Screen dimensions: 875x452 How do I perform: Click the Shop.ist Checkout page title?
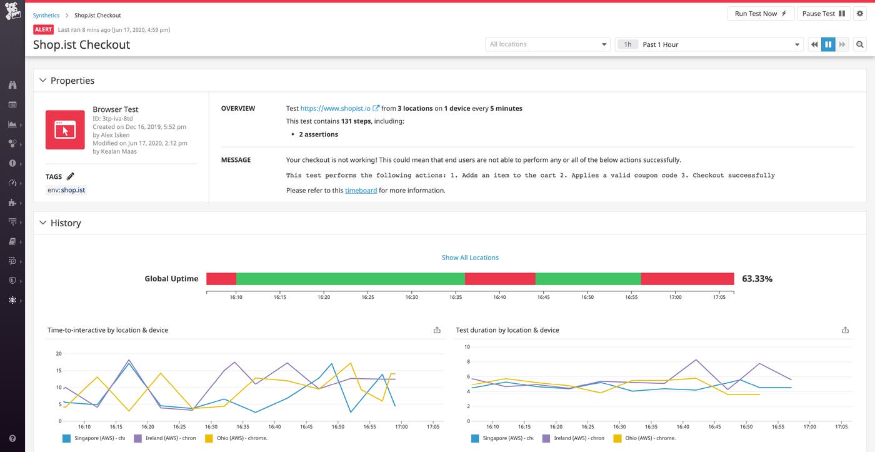click(82, 44)
